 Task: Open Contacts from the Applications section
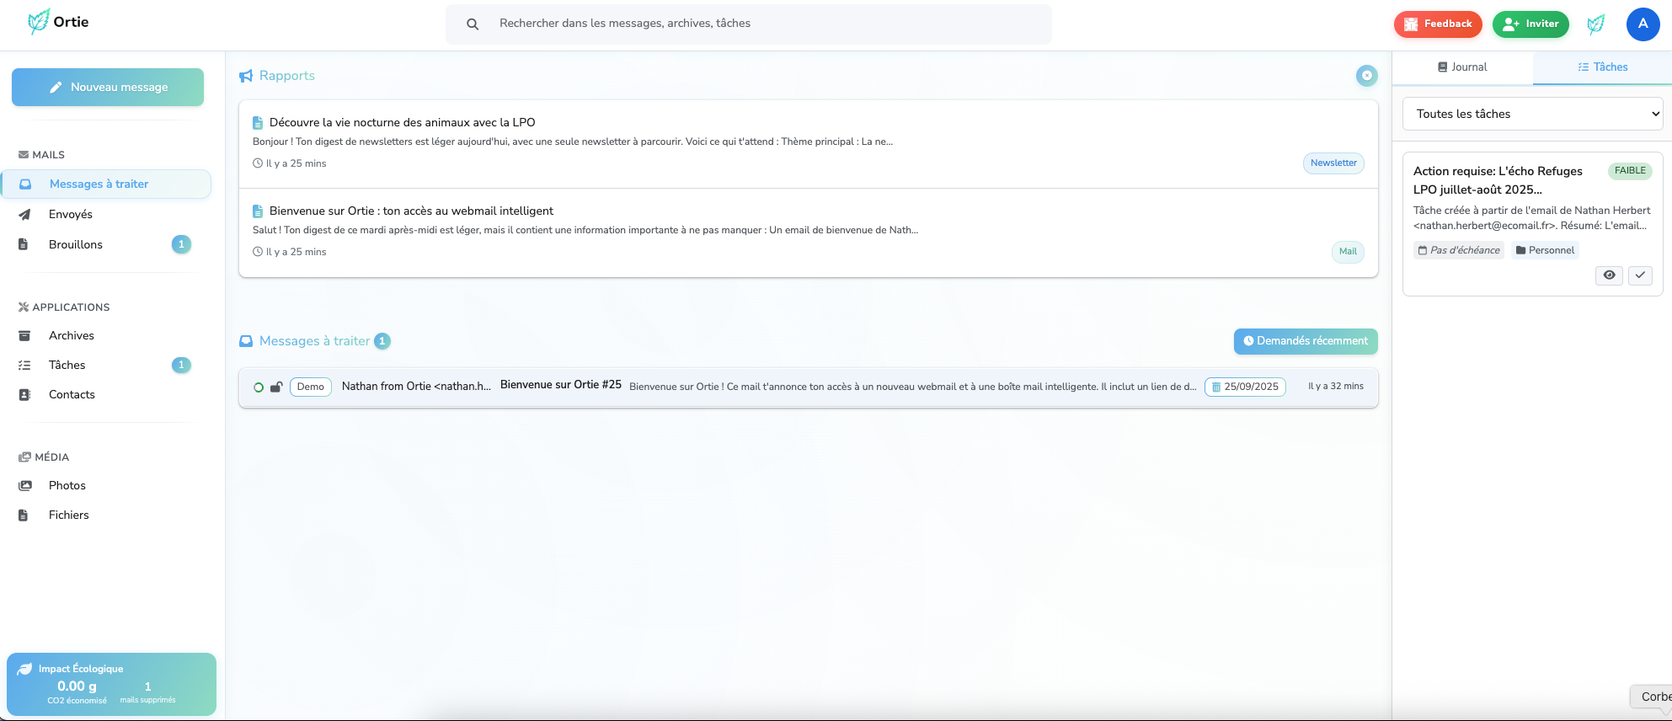coord(72,394)
